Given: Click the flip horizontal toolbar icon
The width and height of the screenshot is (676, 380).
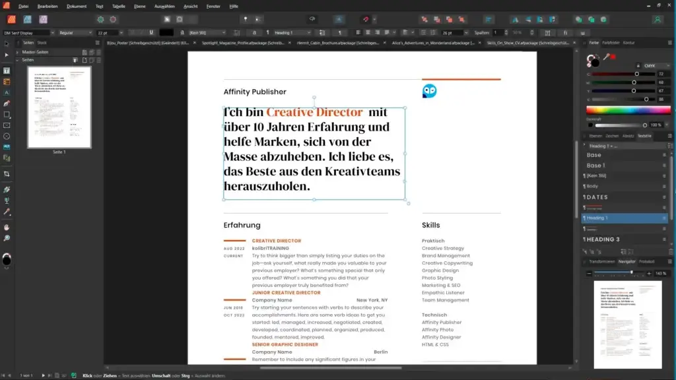Looking at the screenshot, I should 515,19.
